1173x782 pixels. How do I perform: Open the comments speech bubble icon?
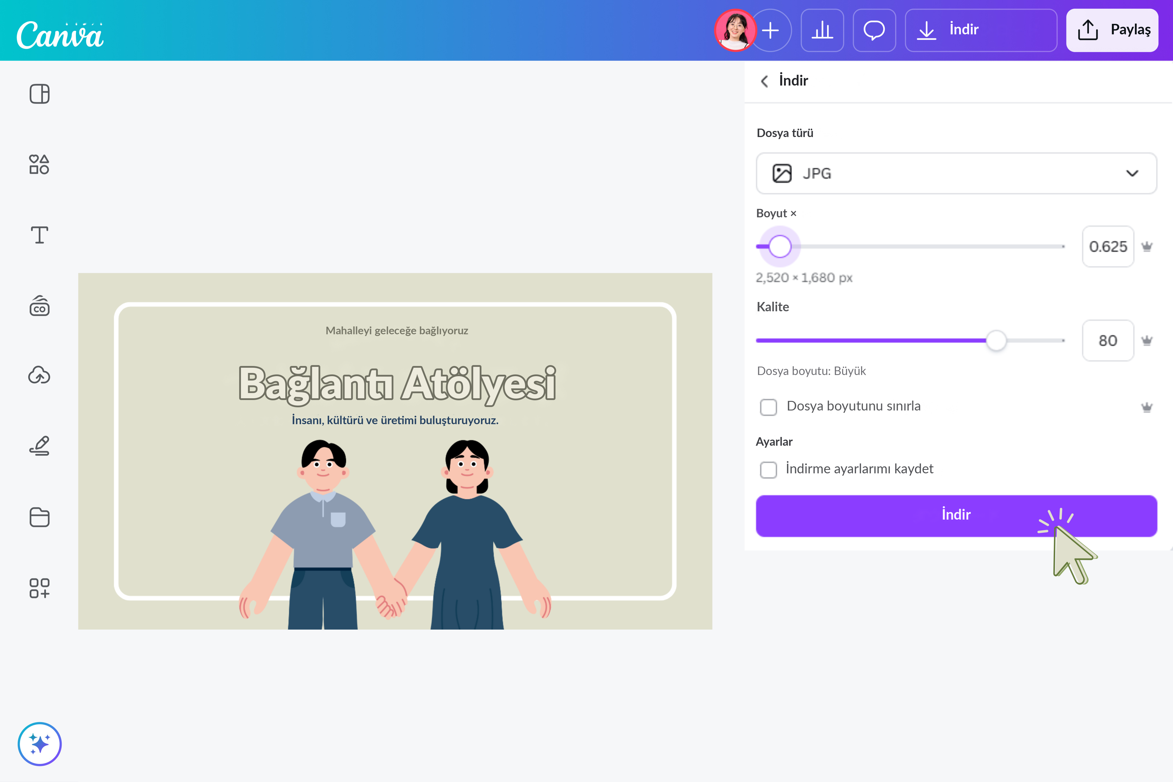point(874,30)
